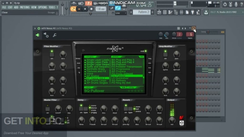This screenshot has width=244, height=137.
Task: Click the download content library icon
Action: pyautogui.click(x=206, y=12)
